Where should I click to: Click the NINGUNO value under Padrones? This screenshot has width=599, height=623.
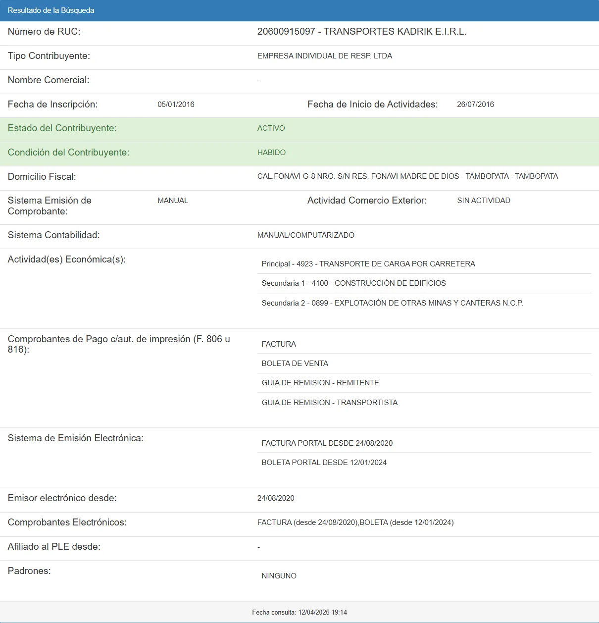point(279,576)
